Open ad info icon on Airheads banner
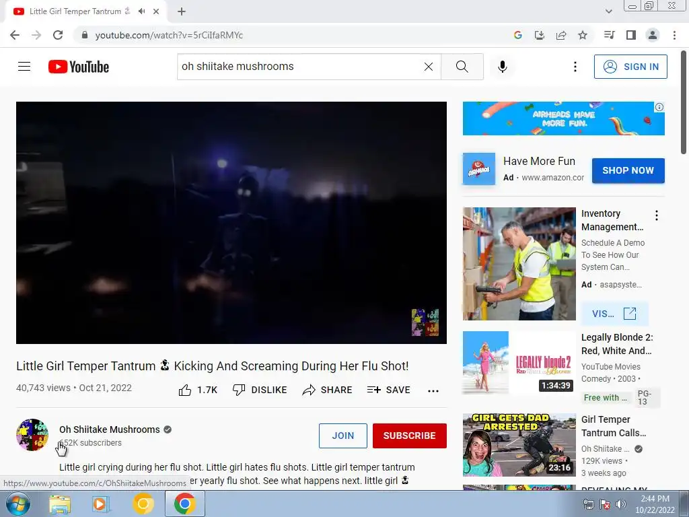Image resolution: width=689 pixels, height=517 pixels. coord(659,107)
